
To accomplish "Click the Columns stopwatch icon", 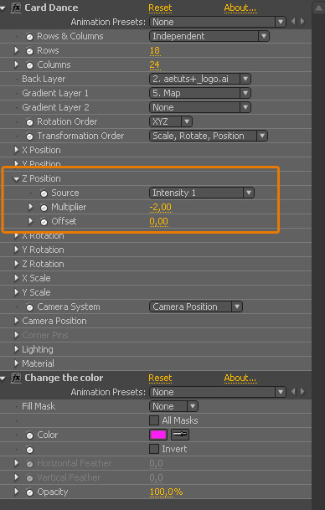I will (29, 65).
